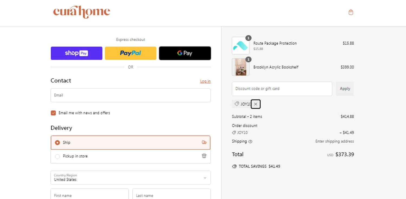Select the Ship delivery option
Viewport: 406px width, 199px height.
[x=130, y=142]
